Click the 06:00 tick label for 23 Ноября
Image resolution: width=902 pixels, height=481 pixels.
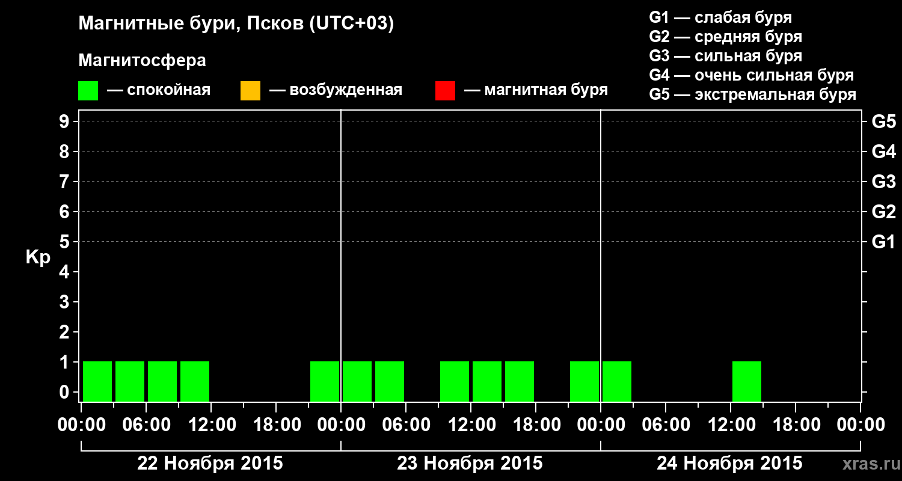(405, 425)
